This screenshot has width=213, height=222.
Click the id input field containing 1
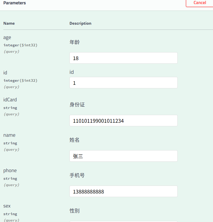(x=123, y=83)
